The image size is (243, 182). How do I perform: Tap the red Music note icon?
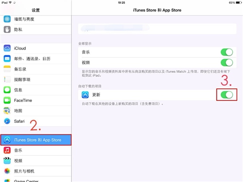7,150
